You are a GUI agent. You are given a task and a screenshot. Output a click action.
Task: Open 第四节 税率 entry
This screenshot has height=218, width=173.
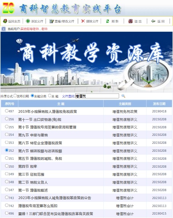tap(28, 167)
